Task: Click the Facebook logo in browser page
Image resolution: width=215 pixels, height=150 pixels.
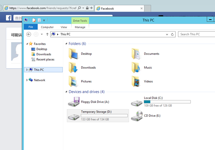Action: pos(9,18)
